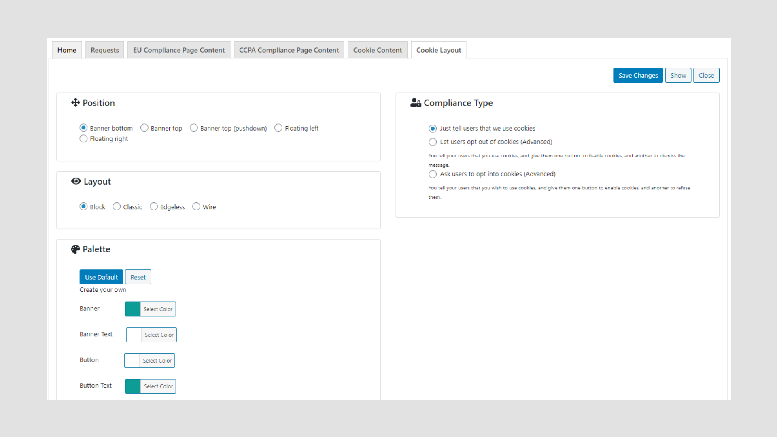Open Select Color for Banner Text

tap(159, 335)
